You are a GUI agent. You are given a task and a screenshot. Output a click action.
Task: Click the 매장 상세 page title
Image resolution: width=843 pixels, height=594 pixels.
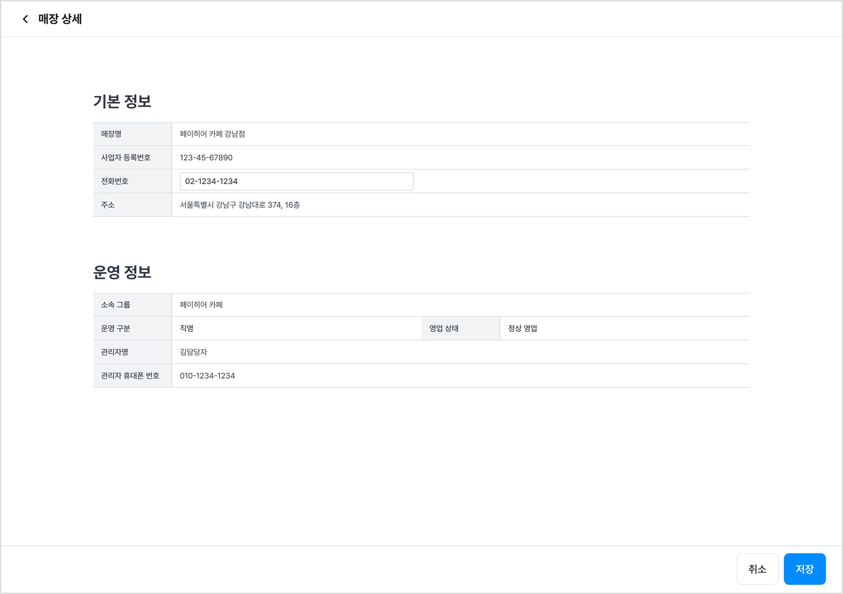click(x=60, y=19)
